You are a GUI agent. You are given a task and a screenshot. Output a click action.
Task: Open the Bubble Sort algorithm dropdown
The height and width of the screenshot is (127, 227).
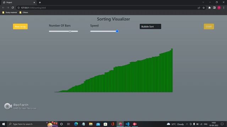[150, 26]
